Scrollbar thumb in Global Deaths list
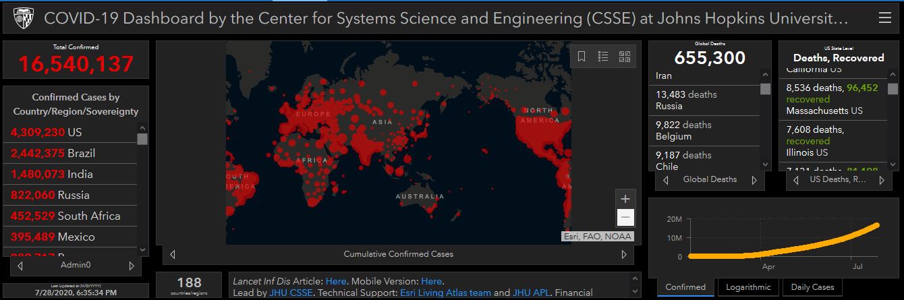The width and height of the screenshot is (904, 300). [765, 89]
